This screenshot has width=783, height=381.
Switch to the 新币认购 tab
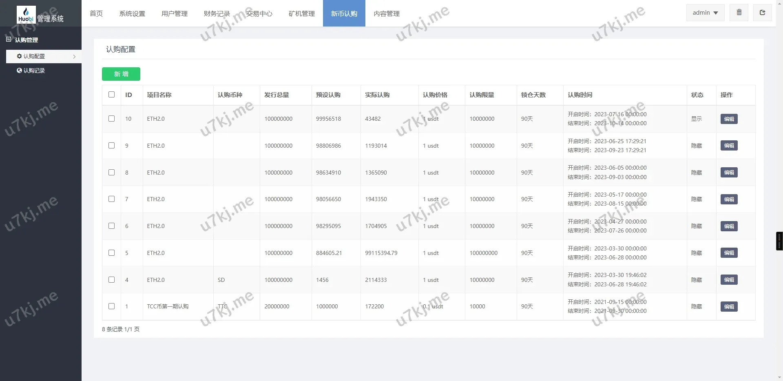point(344,13)
